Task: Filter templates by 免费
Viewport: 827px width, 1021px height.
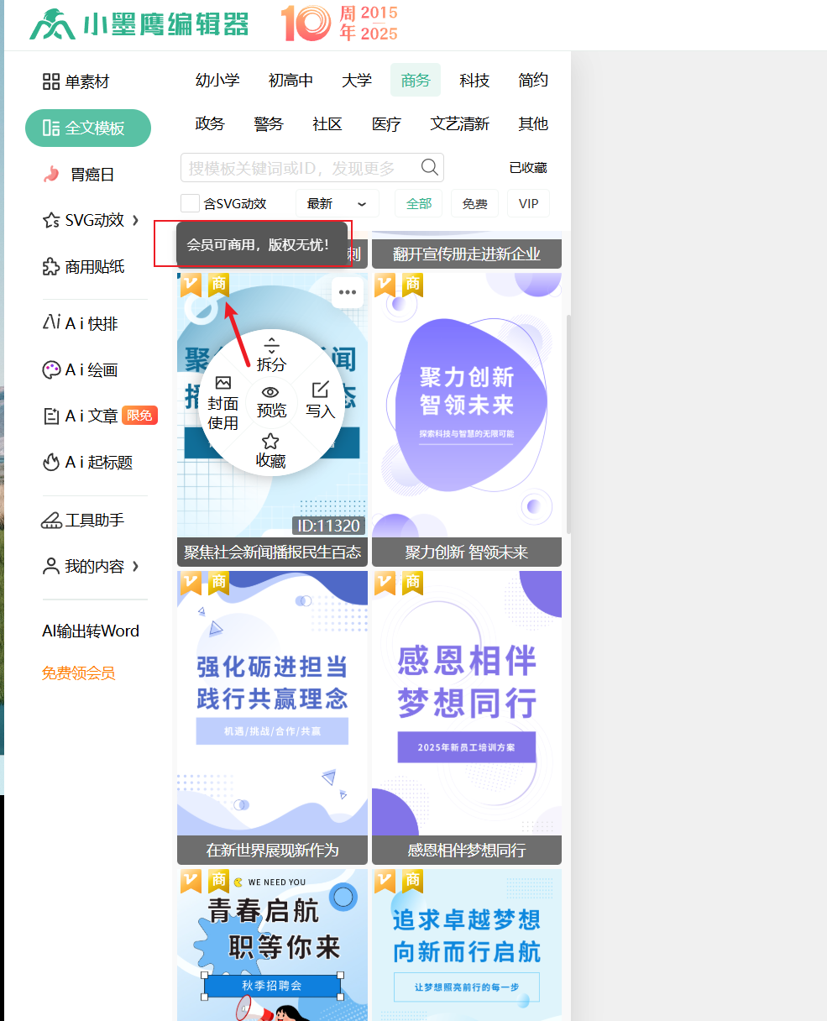Action: pyautogui.click(x=474, y=204)
